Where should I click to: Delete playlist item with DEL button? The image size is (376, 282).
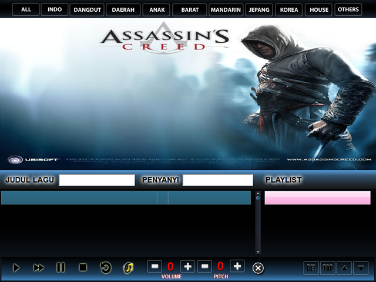pyautogui.click(x=311, y=268)
